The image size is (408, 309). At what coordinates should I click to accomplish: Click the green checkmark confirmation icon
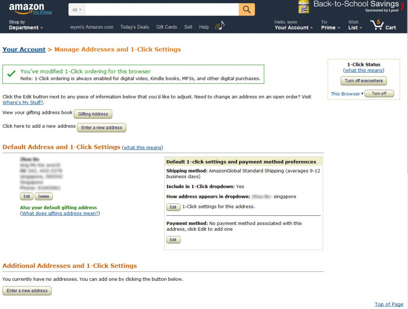pos(12,74)
